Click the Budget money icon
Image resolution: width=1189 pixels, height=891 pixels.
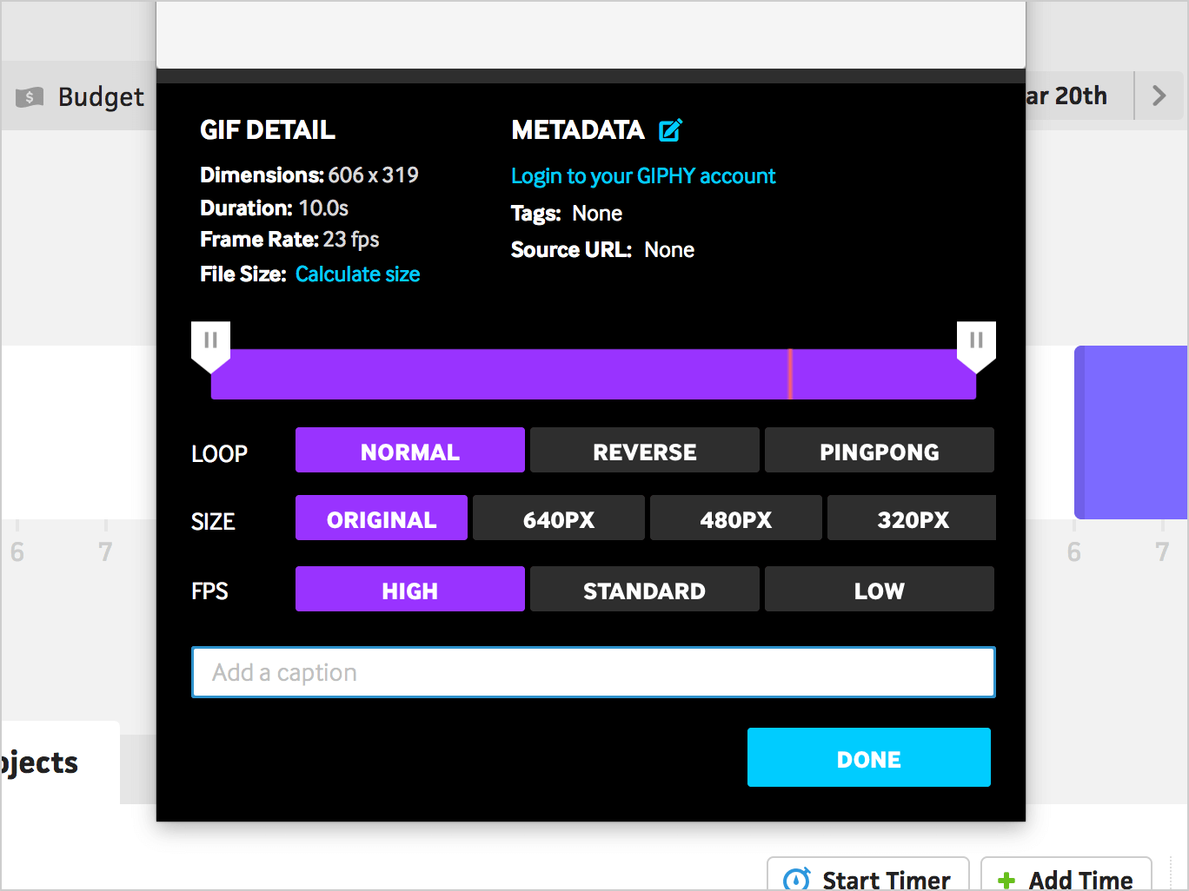tap(30, 96)
